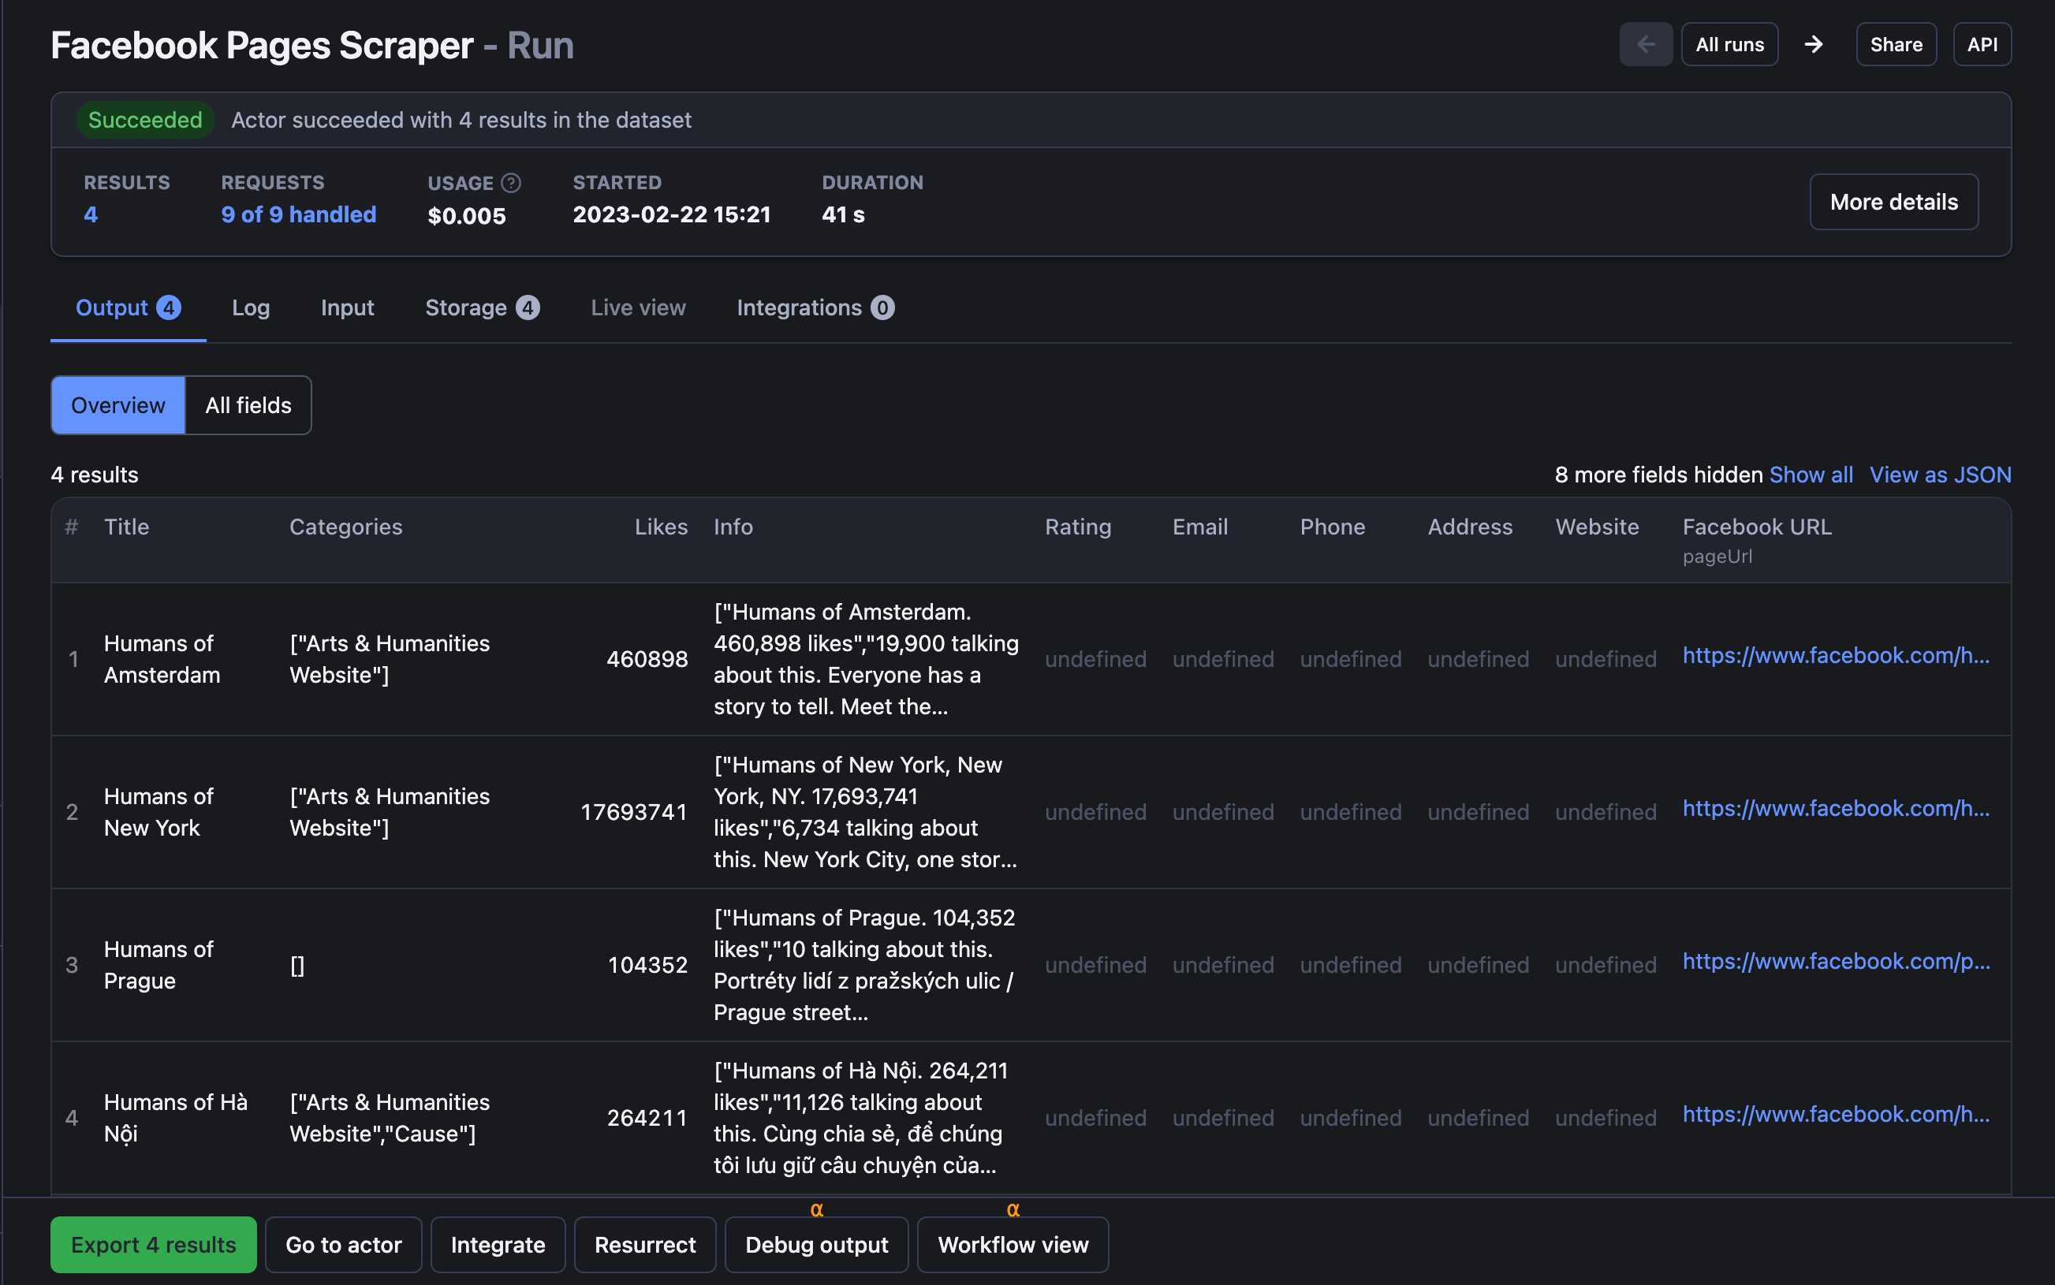Open the 9 of 9 handled requests link
The width and height of the screenshot is (2055, 1285).
298,214
